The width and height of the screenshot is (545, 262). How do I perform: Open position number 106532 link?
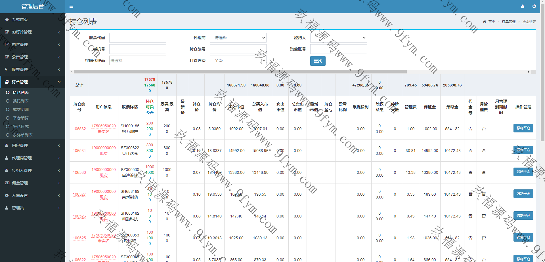(79, 129)
